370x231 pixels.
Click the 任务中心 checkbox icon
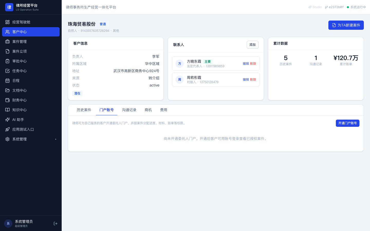(x=7, y=71)
